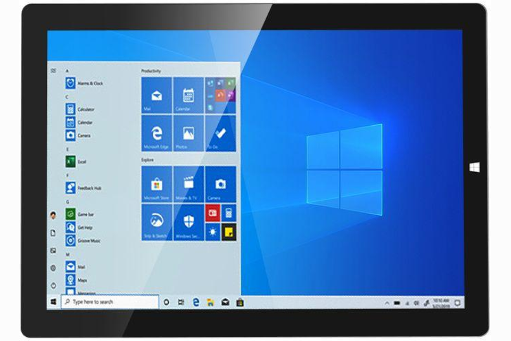Open the Windows Security shield tile

tap(188, 223)
